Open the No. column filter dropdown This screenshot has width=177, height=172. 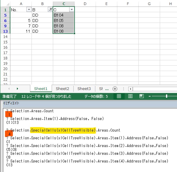click(29, 10)
